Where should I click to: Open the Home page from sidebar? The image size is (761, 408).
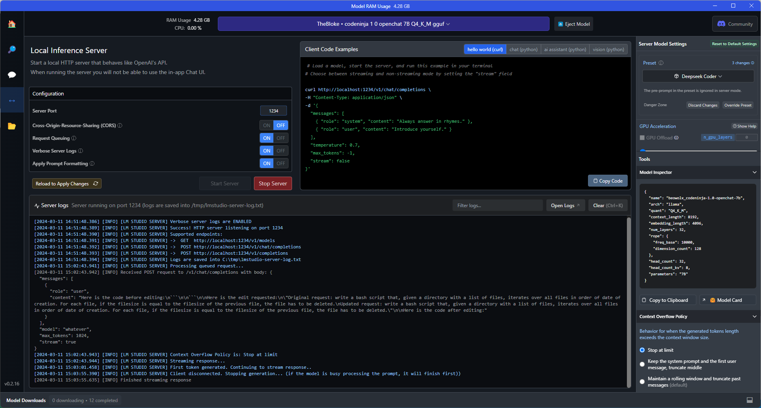(12, 24)
